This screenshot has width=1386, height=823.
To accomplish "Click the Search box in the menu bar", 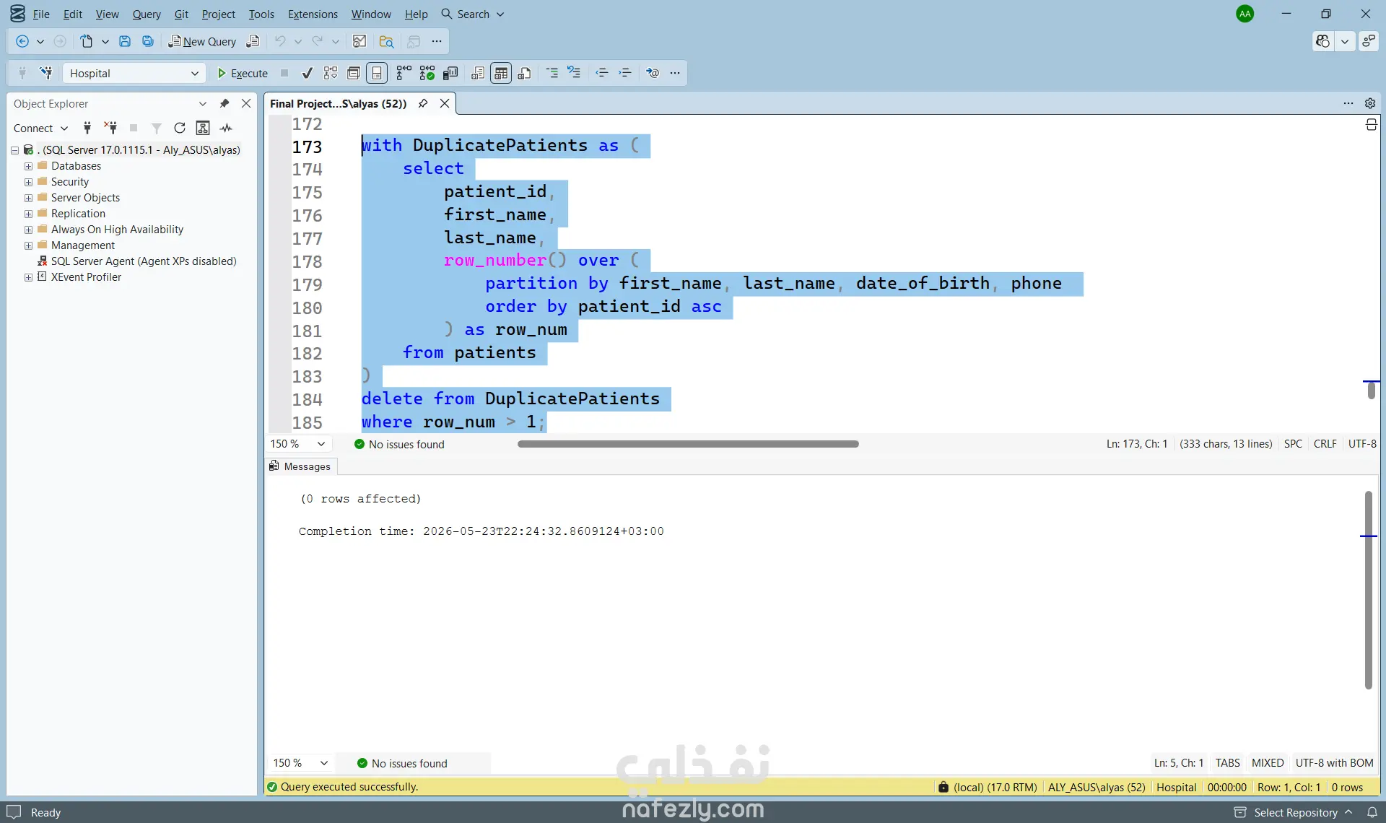I will [x=473, y=14].
